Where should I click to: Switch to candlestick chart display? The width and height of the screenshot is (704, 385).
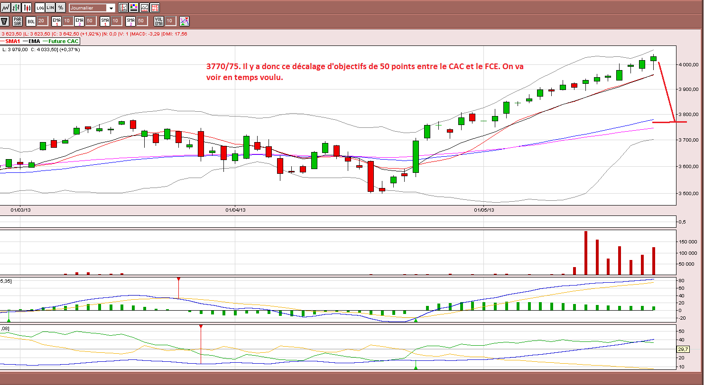pyautogui.click(x=27, y=8)
